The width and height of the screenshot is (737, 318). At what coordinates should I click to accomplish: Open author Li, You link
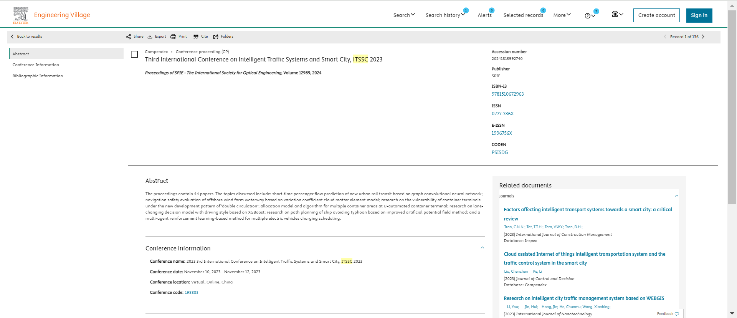513,307
